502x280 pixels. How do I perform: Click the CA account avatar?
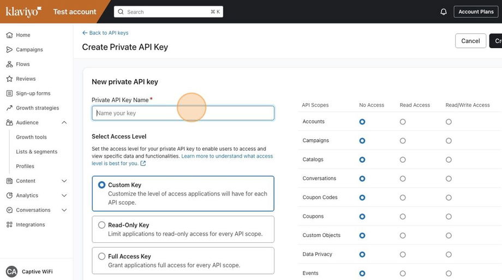pos(11,272)
